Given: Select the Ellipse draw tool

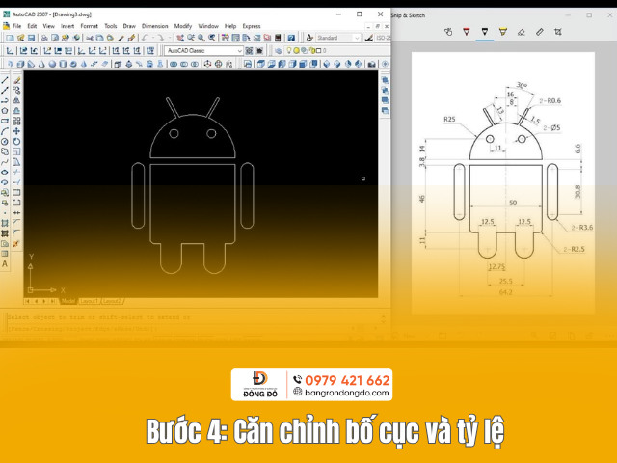Looking at the screenshot, I should [5, 172].
